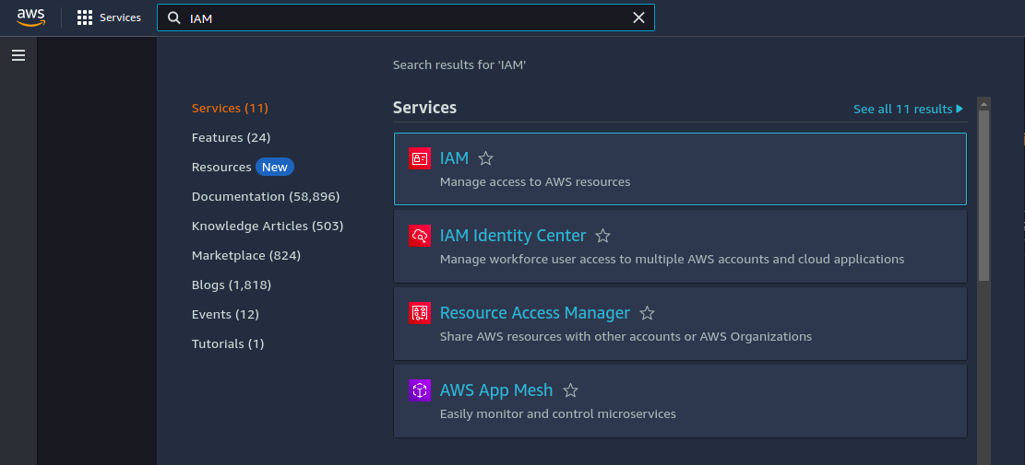This screenshot has height=465, width=1025.
Task: Open IAM Identity Center link
Action: tap(513, 236)
